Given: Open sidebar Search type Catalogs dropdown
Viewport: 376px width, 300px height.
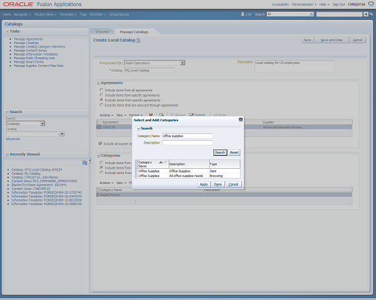Looking at the screenshot, I should [x=42, y=124].
